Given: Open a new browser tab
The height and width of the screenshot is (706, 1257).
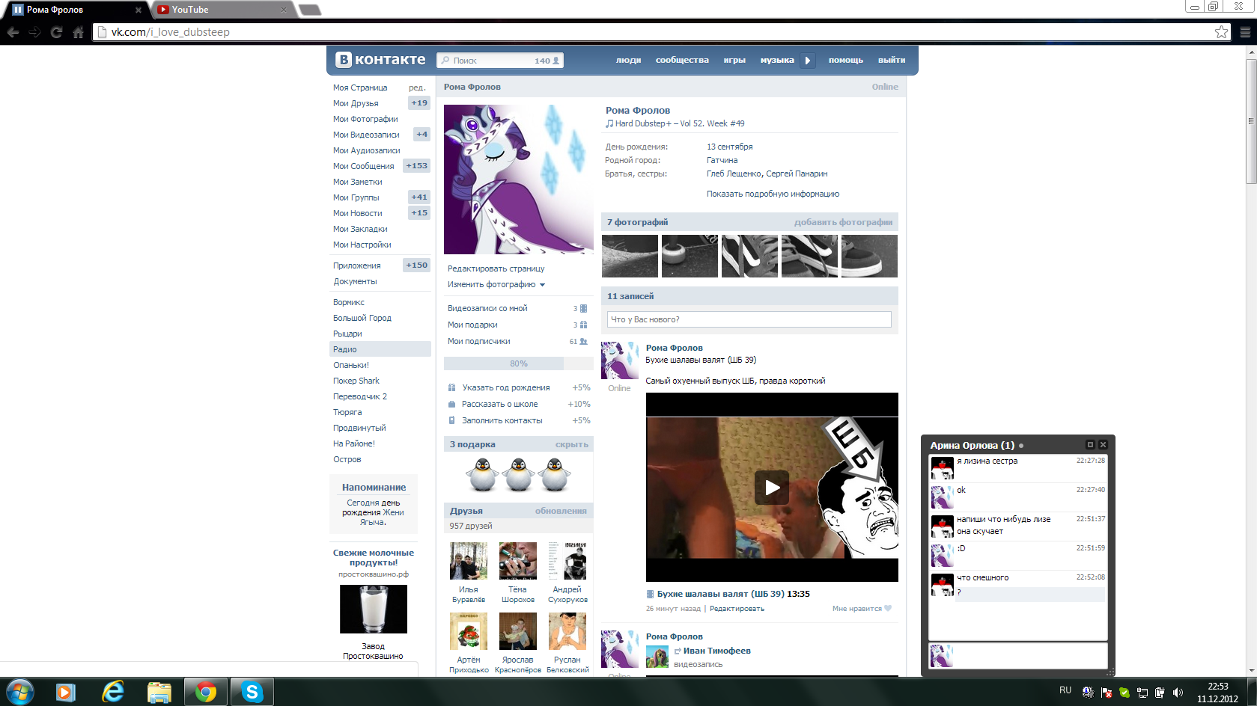Looking at the screenshot, I should click(309, 10).
